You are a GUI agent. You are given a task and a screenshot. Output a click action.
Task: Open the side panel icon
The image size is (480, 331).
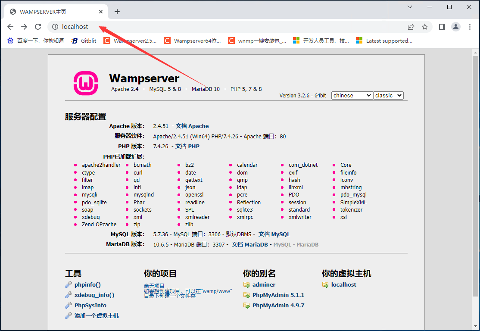pos(441,26)
